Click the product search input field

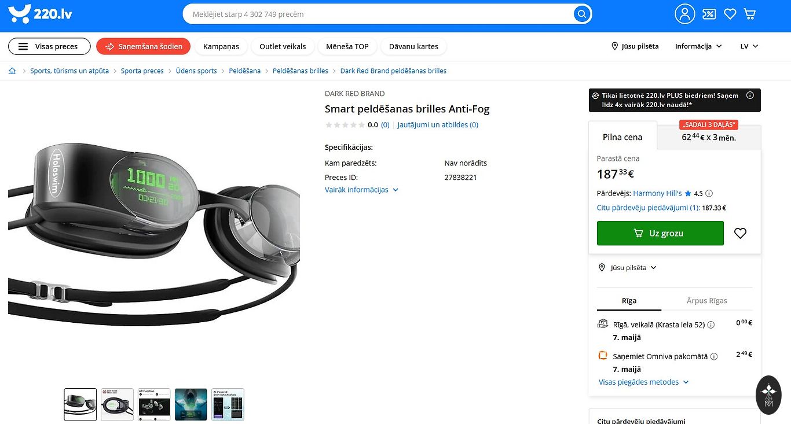[x=376, y=14]
